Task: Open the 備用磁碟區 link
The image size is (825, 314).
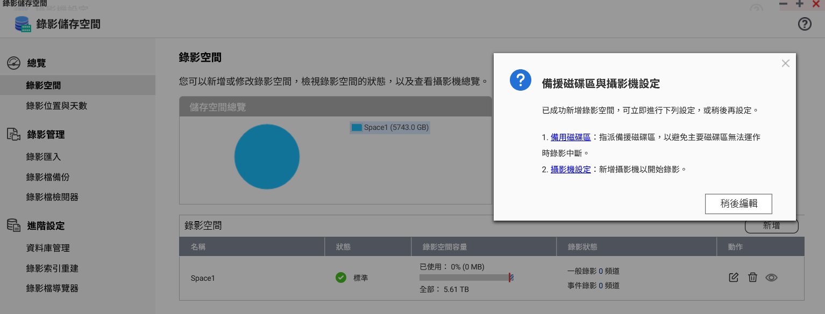Action: point(571,137)
